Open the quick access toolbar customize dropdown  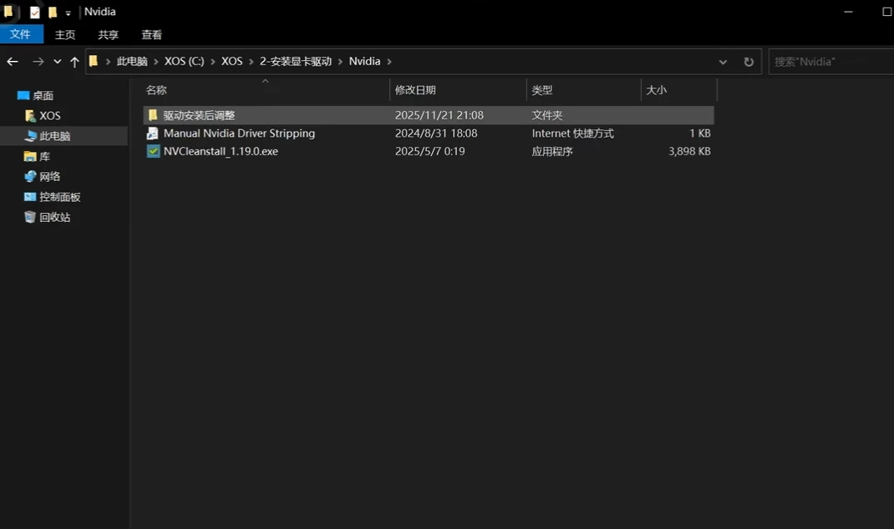[x=69, y=13]
